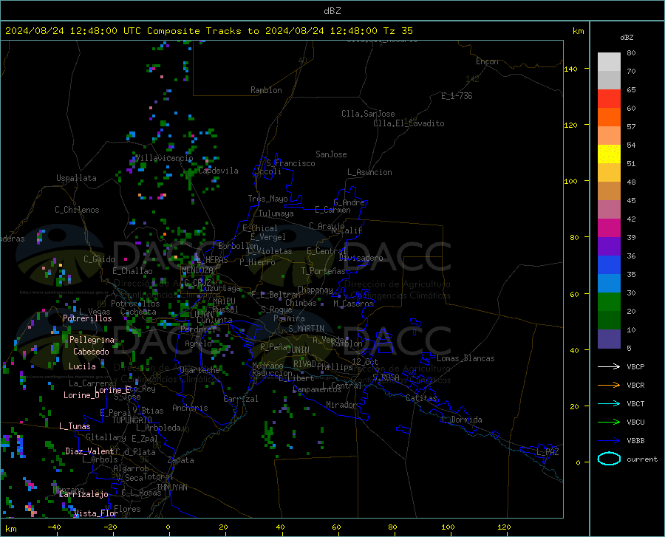Viewport: 665px width, 537px height.
Task: Click the cyan 'current' ellipse legend icon
Action: [x=609, y=459]
